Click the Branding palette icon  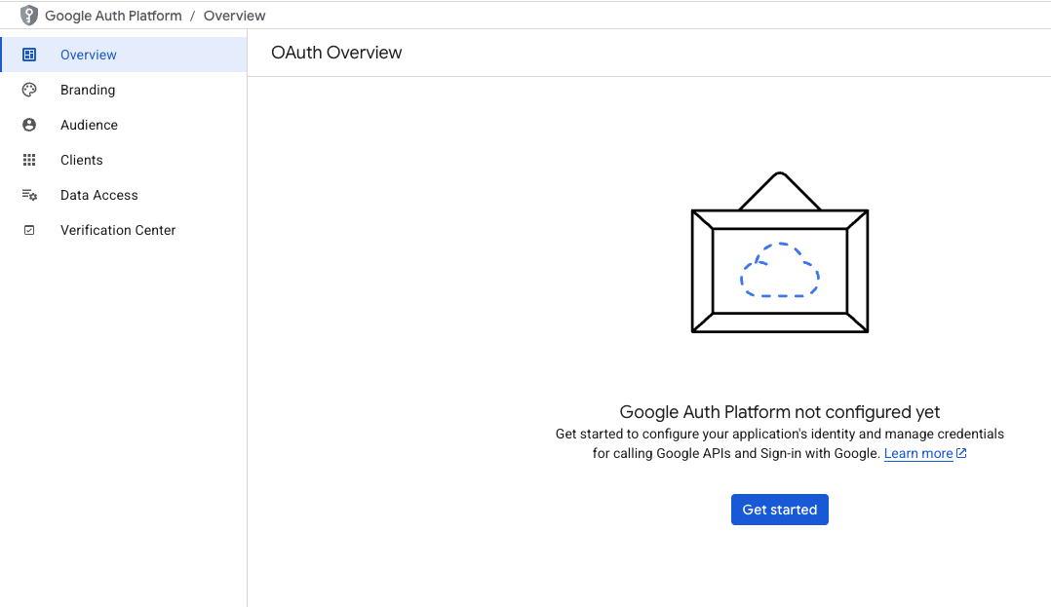[x=29, y=90]
